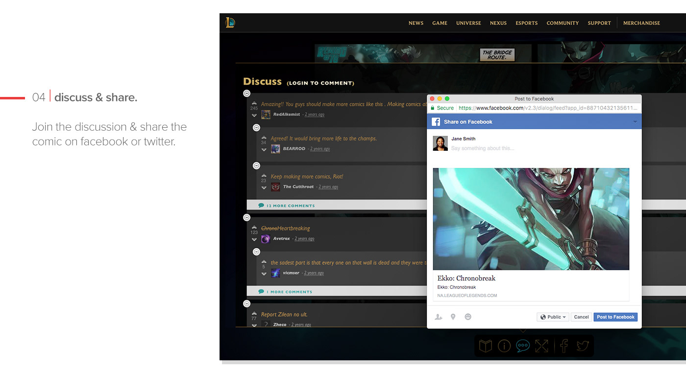Click the tag friends icon in Facebook dialog
Viewport: 686px width, 376px height.
coord(439,317)
